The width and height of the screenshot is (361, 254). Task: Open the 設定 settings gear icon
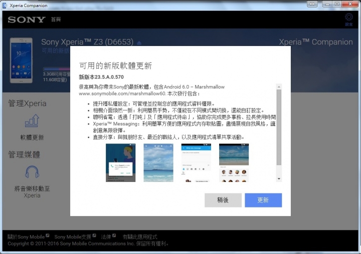(349, 19)
